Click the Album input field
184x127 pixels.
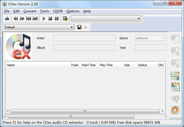84,47
